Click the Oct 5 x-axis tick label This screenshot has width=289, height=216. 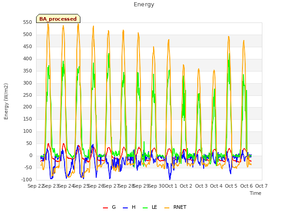pos(231,186)
